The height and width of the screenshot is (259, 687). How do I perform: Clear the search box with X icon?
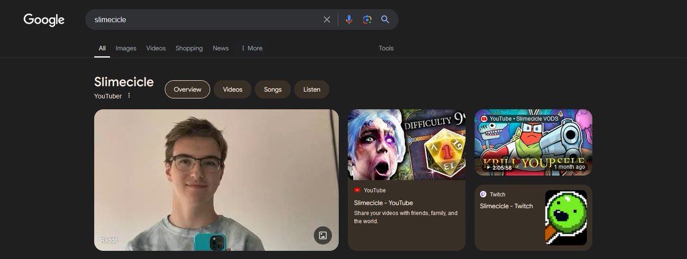click(327, 19)
